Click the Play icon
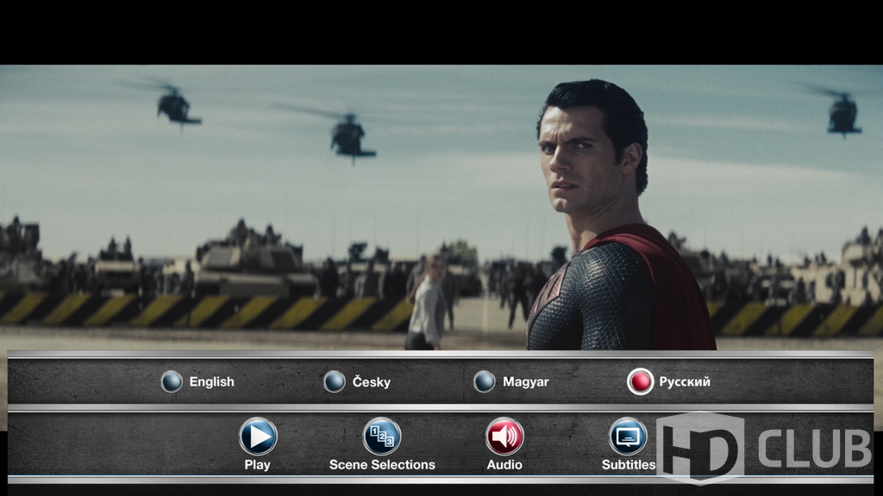The image size is (883, 496). tap(258, 436)
